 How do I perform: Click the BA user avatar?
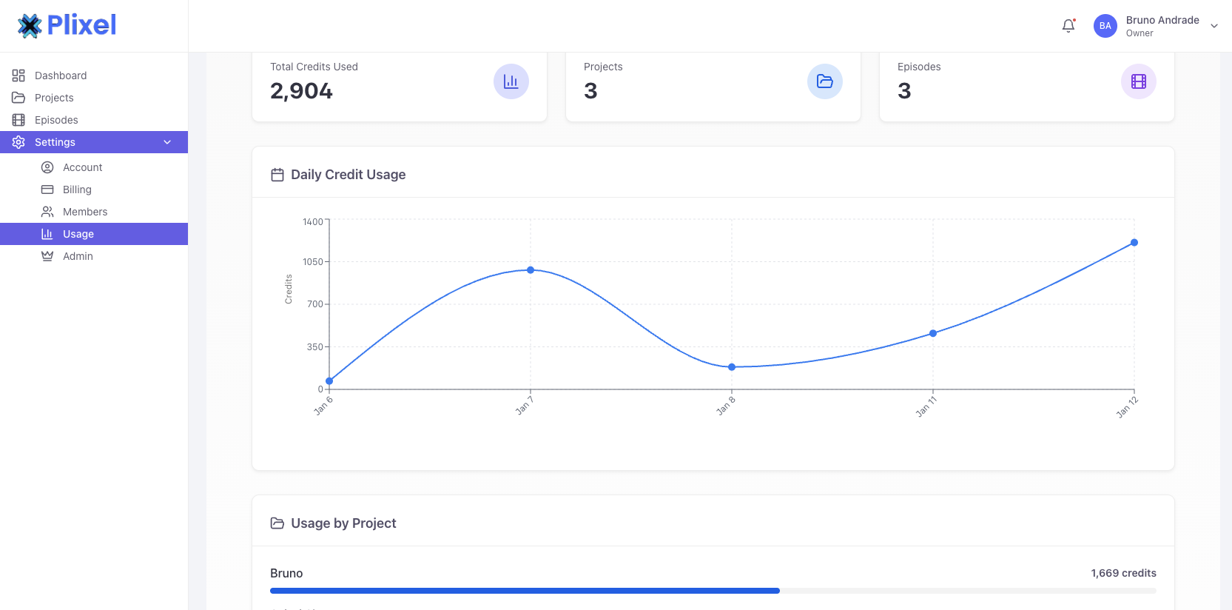click(1105, 26)
